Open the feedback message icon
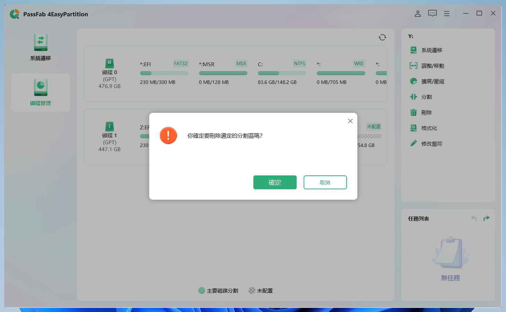The image size is (506, 312). pyautogui.click(x=432, y=13)
